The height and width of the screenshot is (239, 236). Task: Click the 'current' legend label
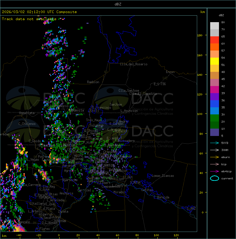point(227,179)
